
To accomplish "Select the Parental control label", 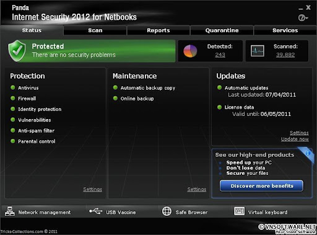I will [37, 141].
